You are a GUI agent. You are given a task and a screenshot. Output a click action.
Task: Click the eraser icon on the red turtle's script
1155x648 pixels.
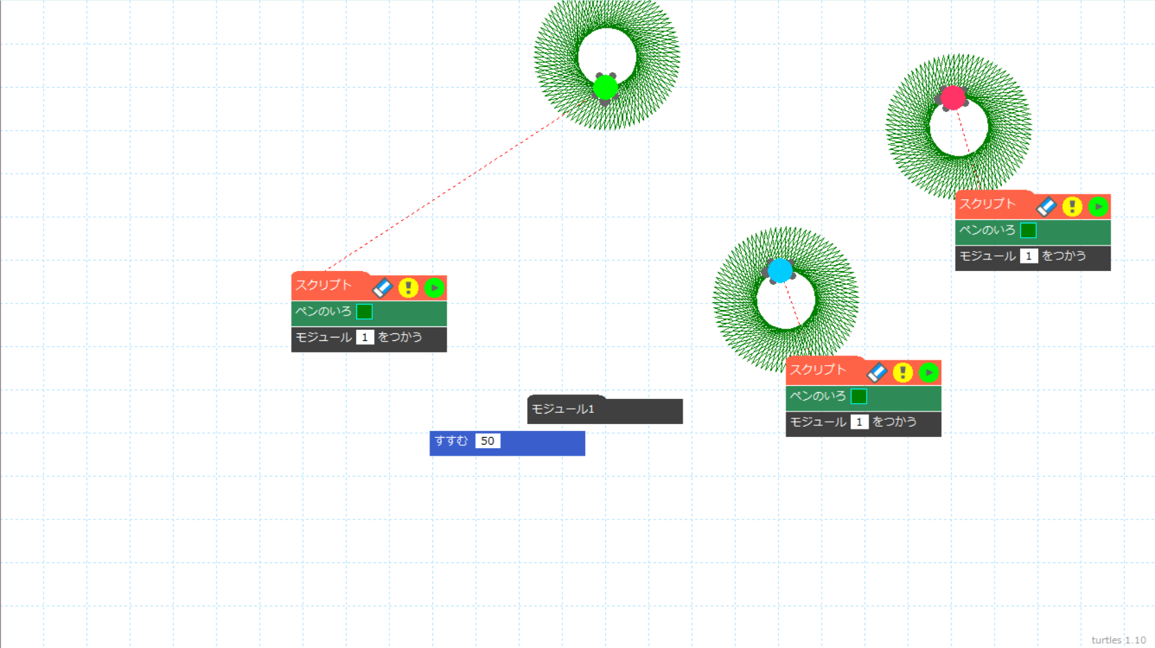[1046, 206]
